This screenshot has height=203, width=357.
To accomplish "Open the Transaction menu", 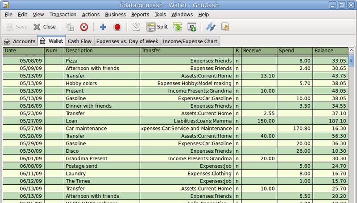I will point(63,15).
